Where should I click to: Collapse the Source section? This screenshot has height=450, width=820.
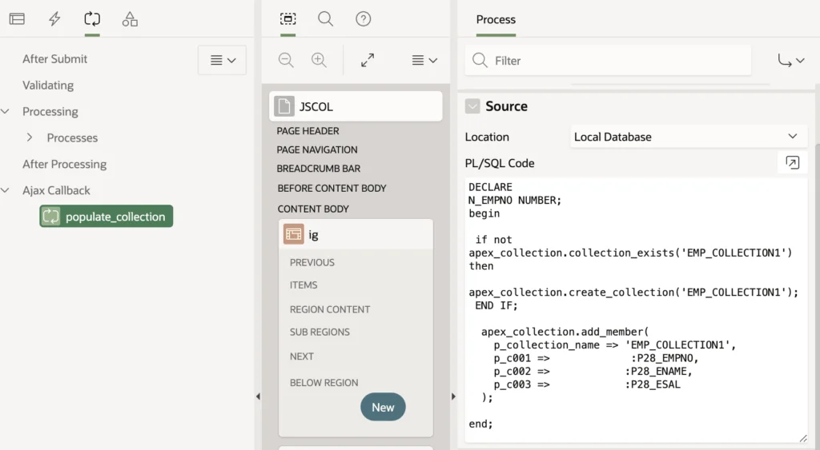click(x=472, y=106)
